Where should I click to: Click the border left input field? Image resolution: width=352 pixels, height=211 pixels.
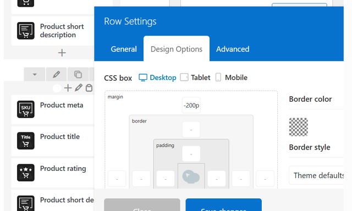coord(141,179)
